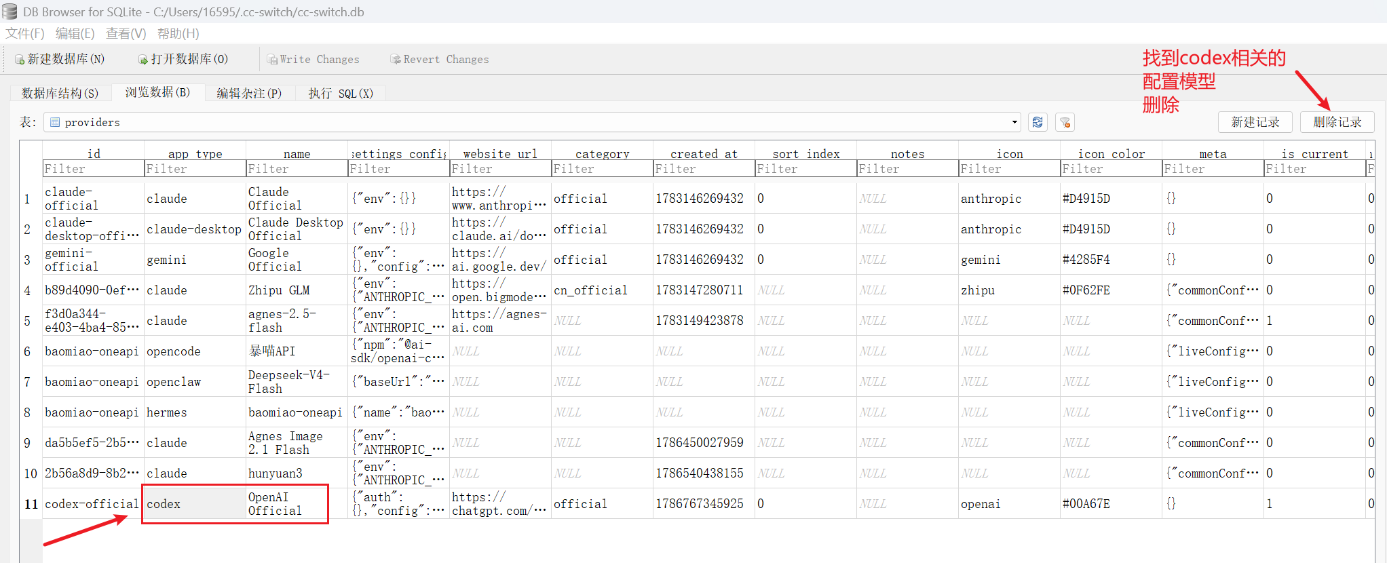Click the Write Changes toolbar button
Screen dimensions: 1387x563
click(x=313, y=59)
